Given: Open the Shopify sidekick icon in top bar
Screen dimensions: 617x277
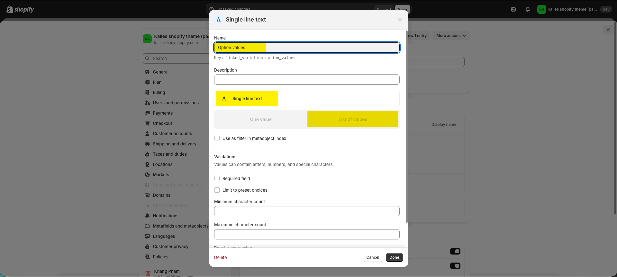Looking at the screenshot, I should [x=513, y=9].
